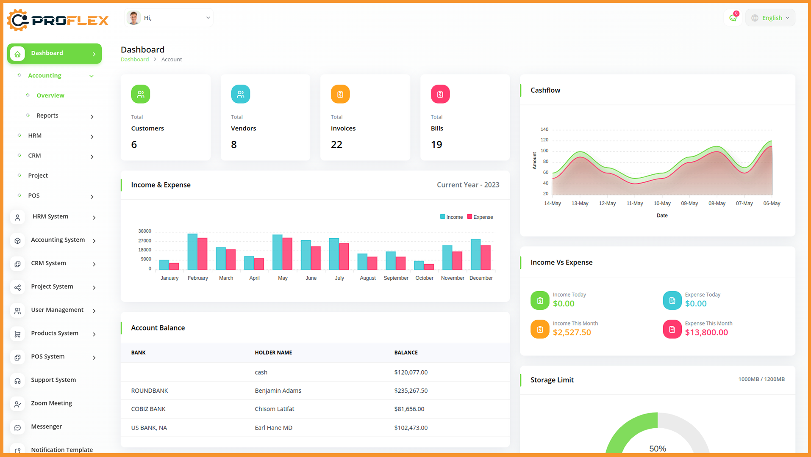Open Messenger in sidebar
This screenshot has height=457, width=811.
(x=46, y=427)
